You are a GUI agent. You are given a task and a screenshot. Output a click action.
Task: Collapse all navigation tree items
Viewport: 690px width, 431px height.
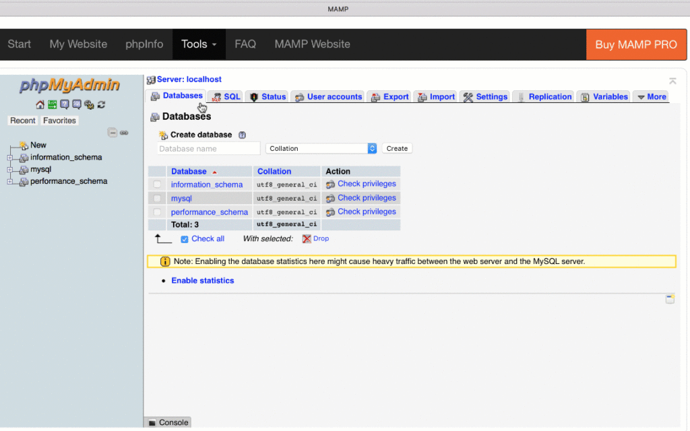(x=113, y=133)
